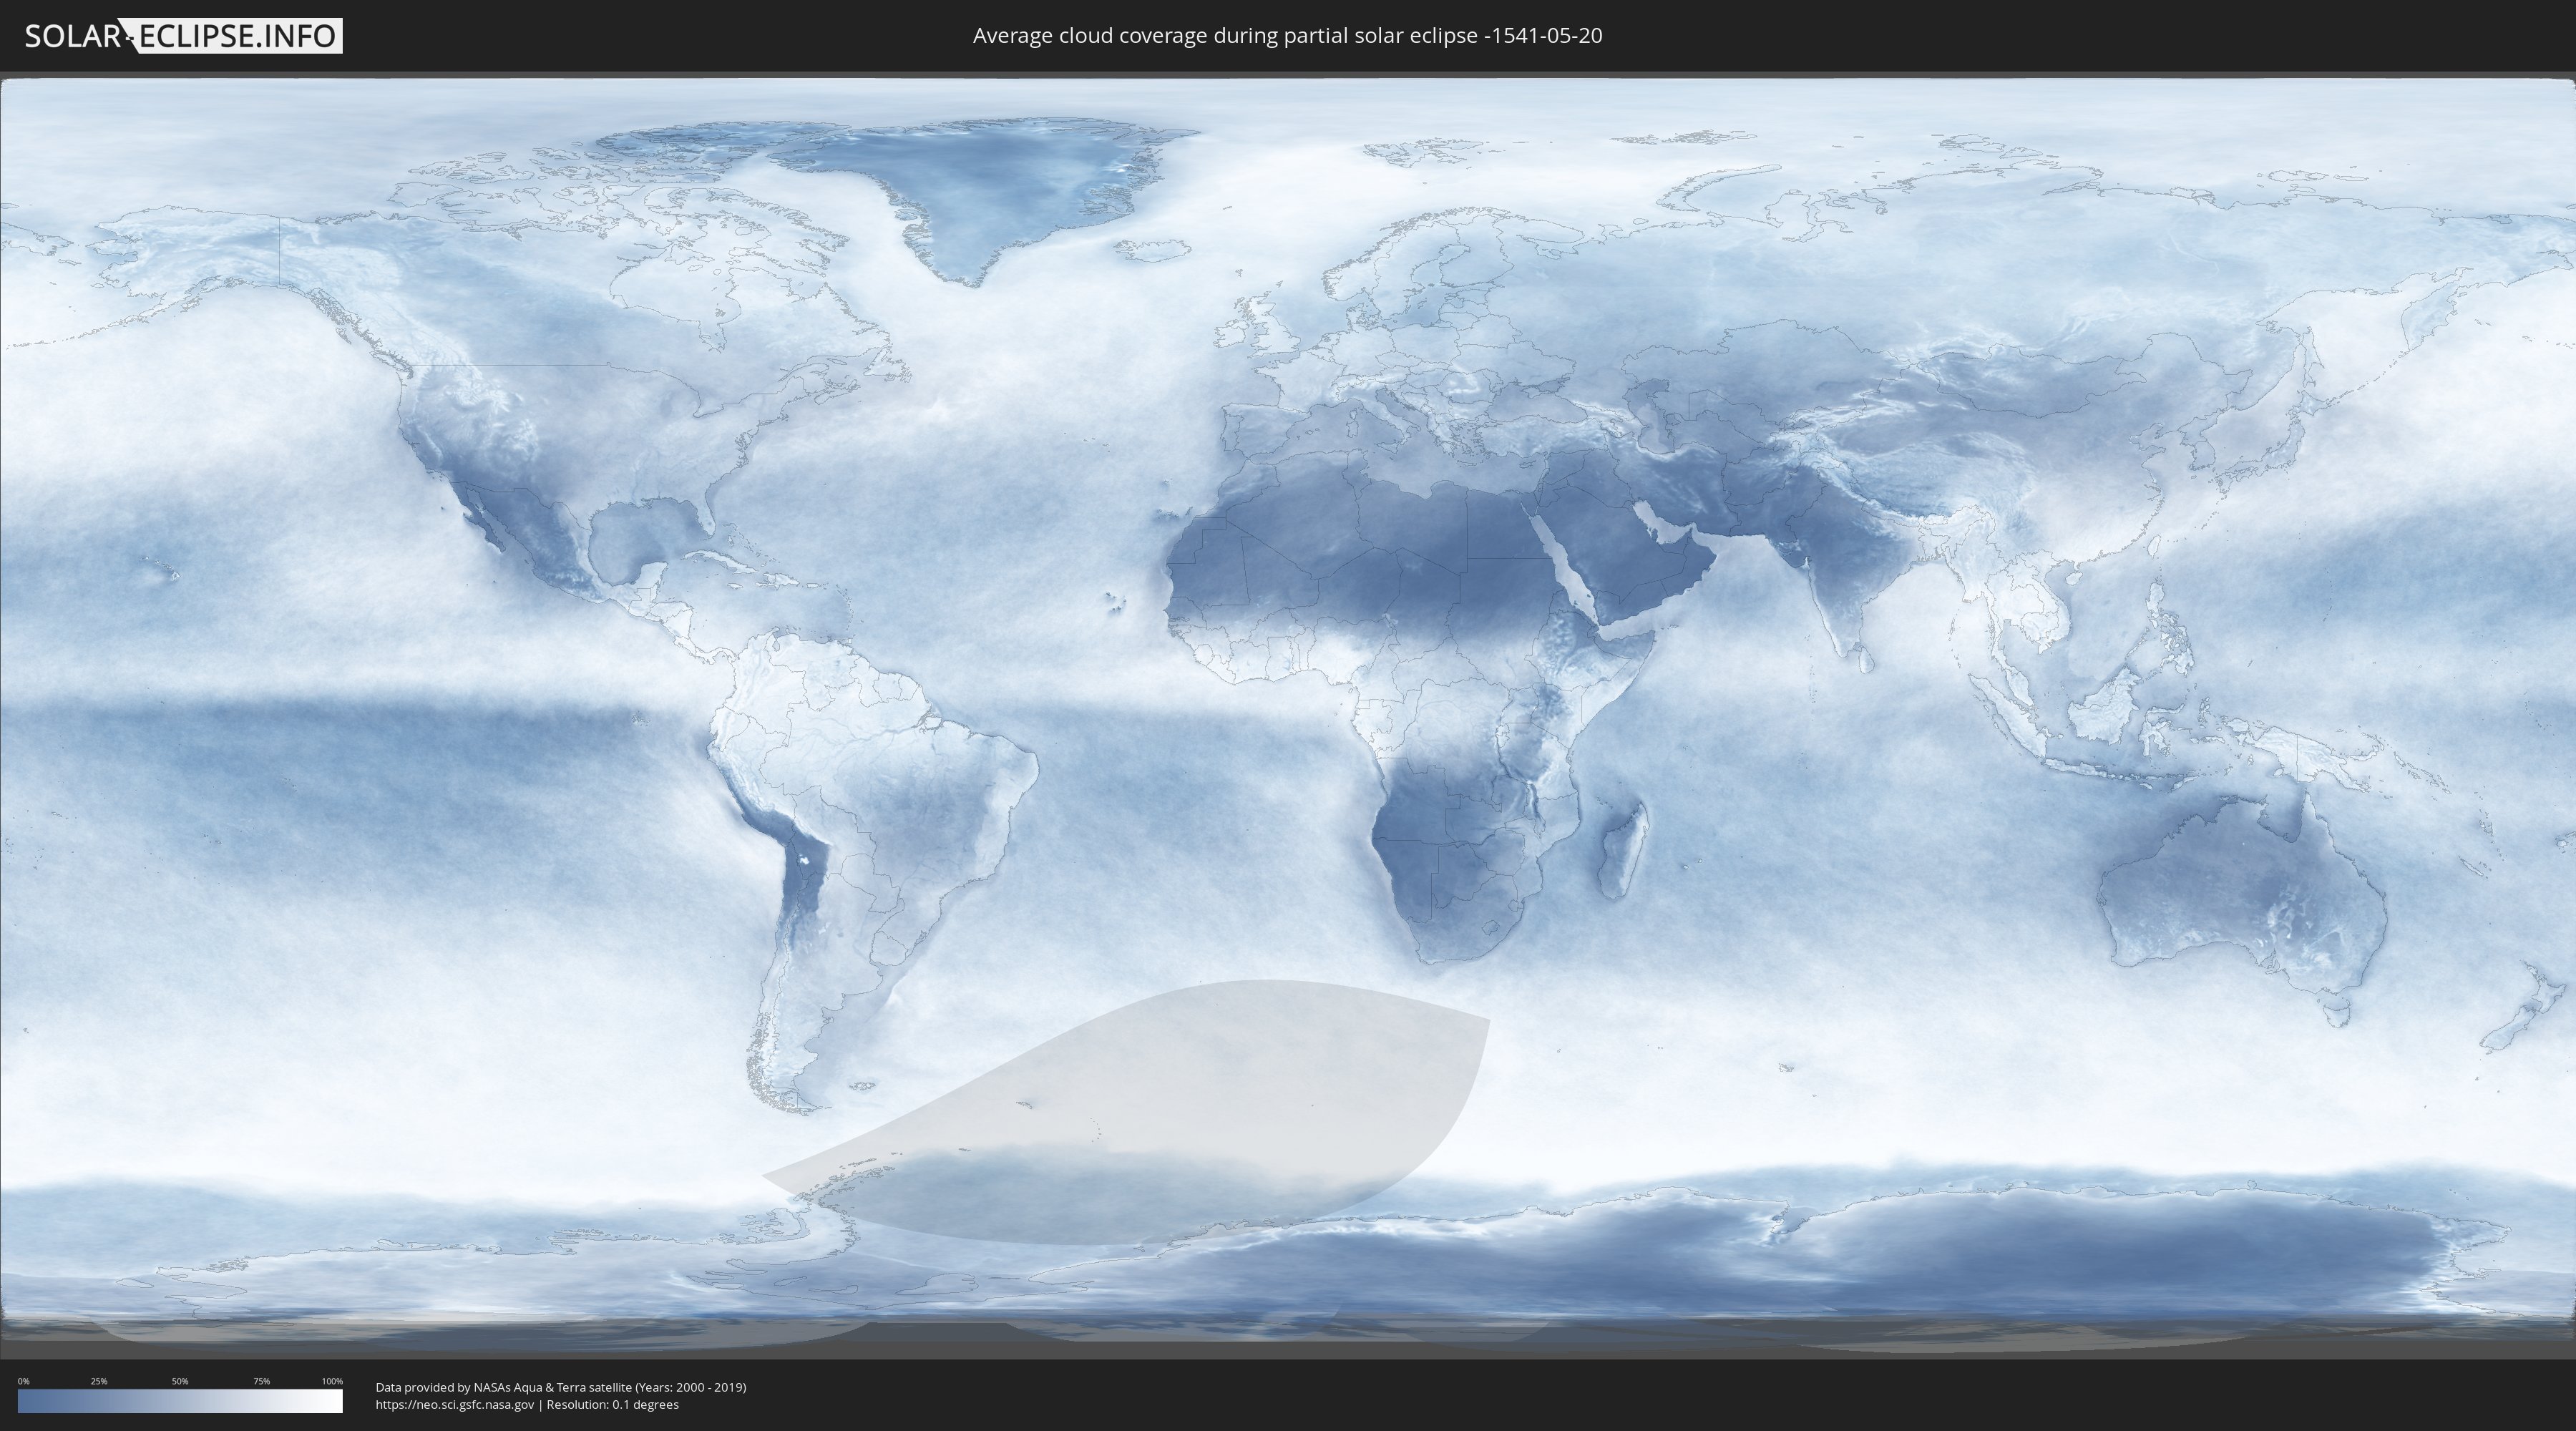
Task: Click the neo.sci.gsfc.nasa.gov URL text
Action: point(455,1404)
